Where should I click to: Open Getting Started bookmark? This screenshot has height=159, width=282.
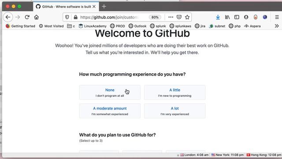20,26
